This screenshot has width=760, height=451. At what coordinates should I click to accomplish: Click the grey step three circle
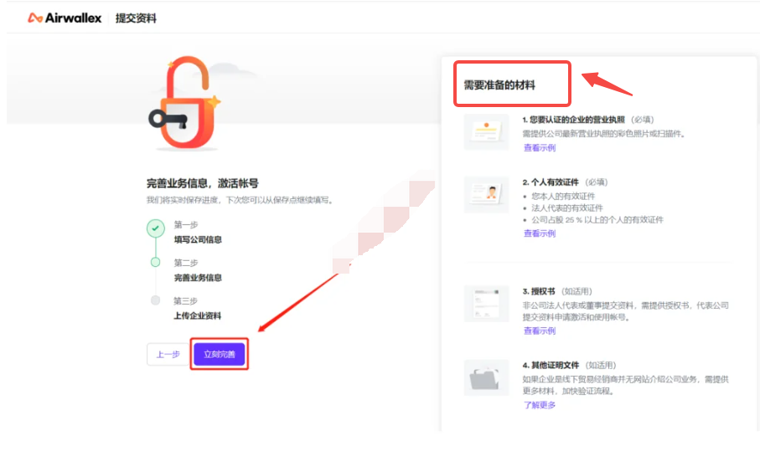click(x=155, y=300)
